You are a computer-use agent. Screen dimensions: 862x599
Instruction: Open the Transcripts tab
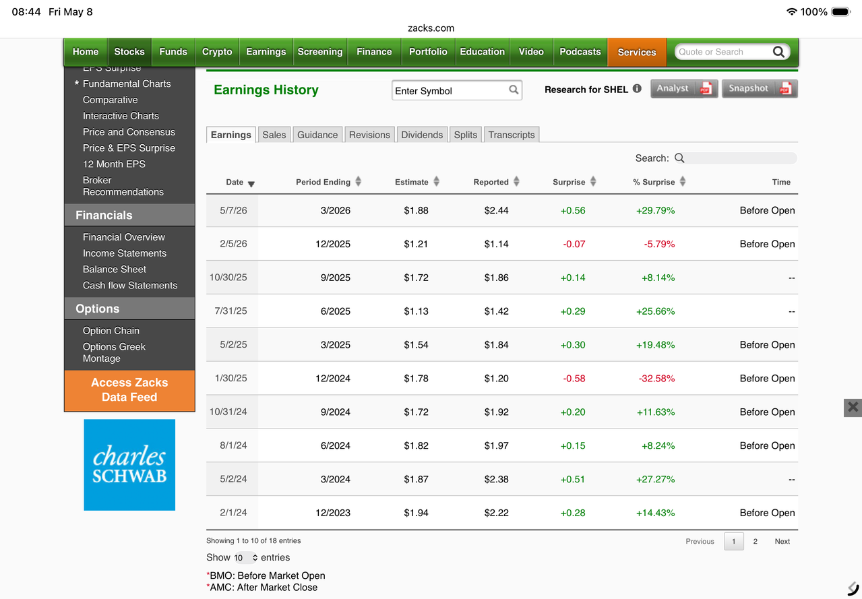[x=512, y=135]
